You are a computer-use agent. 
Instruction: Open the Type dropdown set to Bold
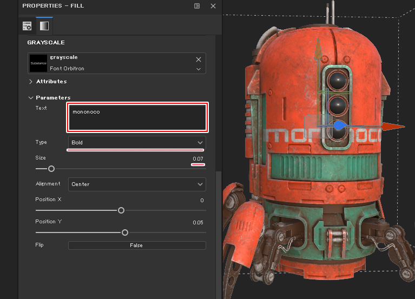(x=136, y=142)
